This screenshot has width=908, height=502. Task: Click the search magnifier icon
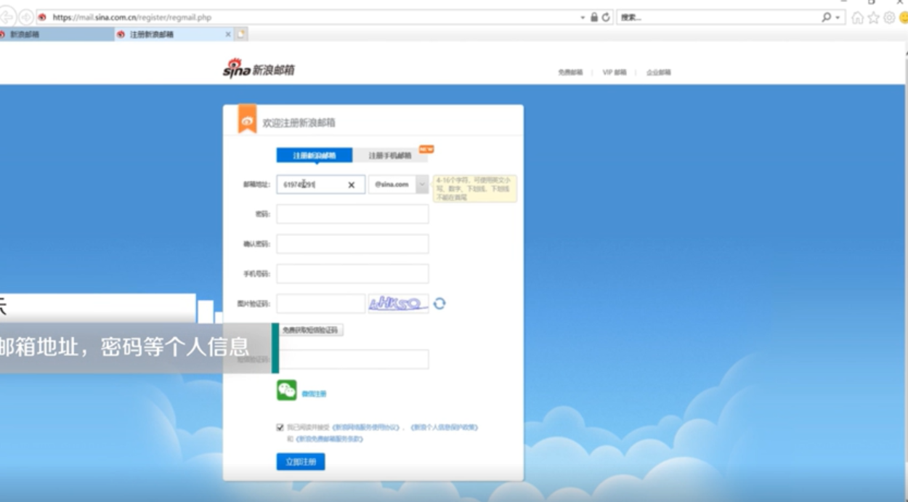click(x=826, y=17)
